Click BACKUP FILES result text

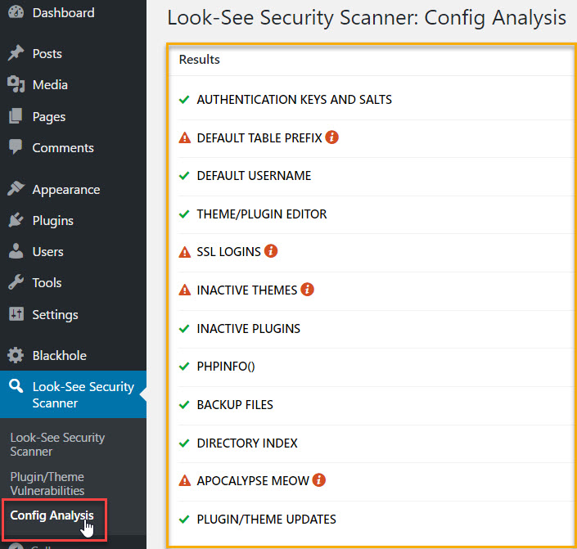point(235,404)
